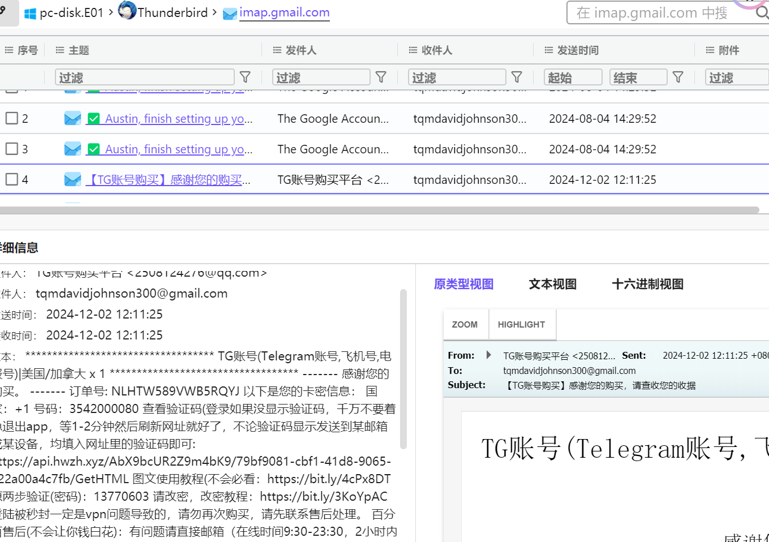Click Sent time 2024-12-02 12:11:25 in preview

coord(715,355)
